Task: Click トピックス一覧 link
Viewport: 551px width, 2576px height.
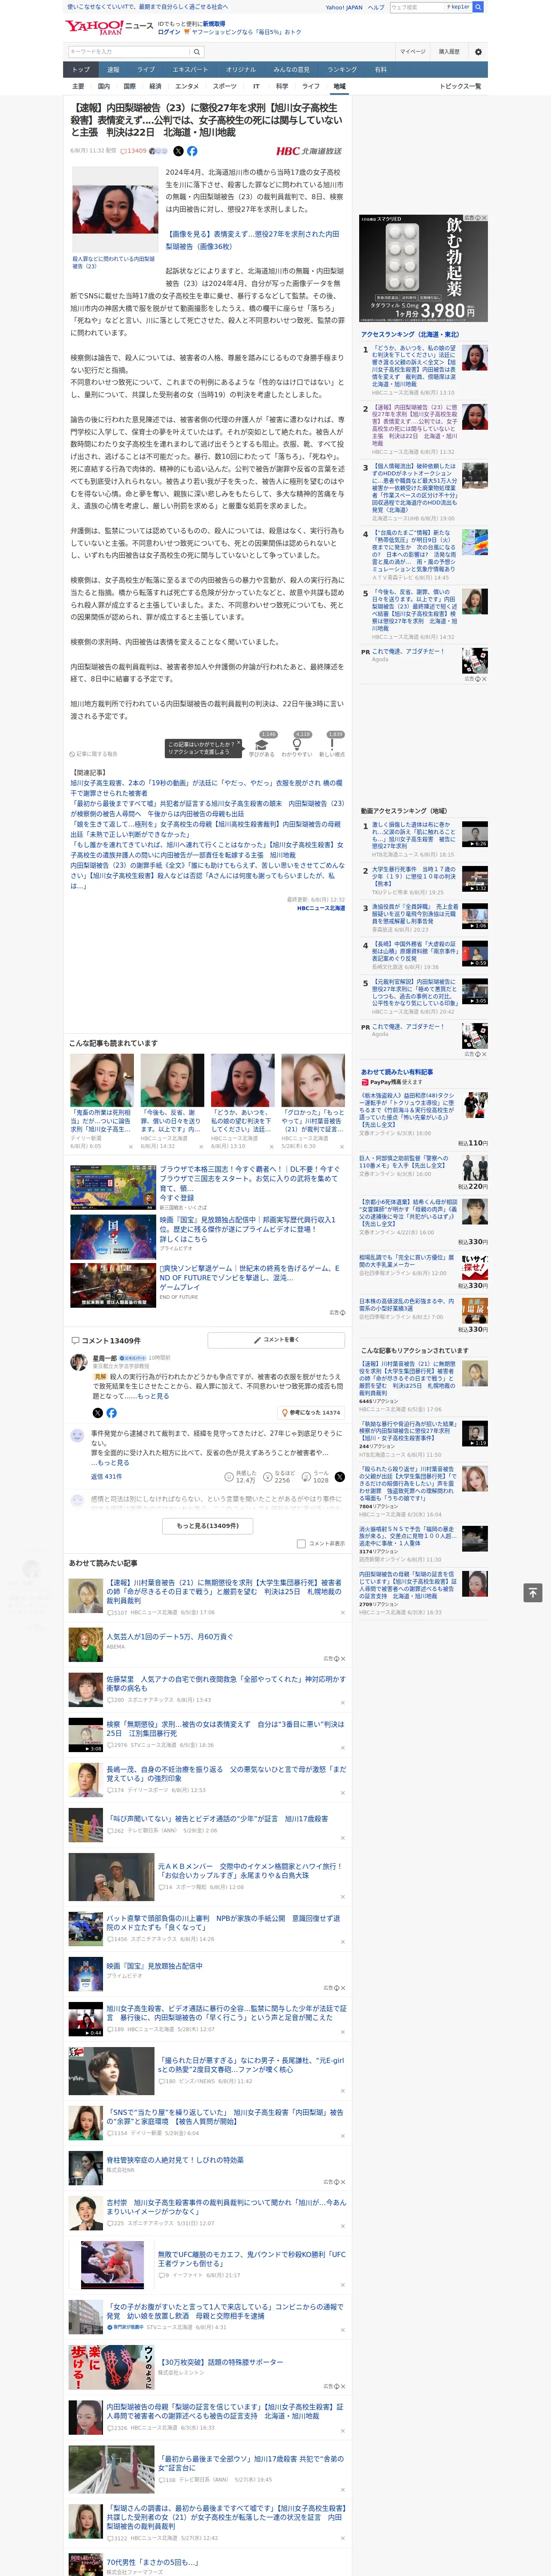Action: tap(460, 86)
